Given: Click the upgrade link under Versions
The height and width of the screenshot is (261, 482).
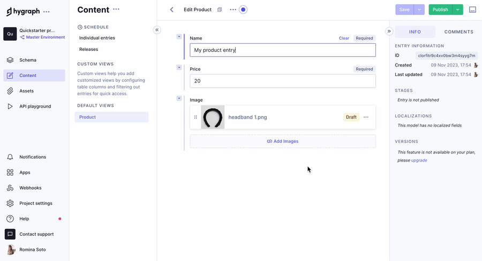Looking at the screenshot, I should click(419, 160).
